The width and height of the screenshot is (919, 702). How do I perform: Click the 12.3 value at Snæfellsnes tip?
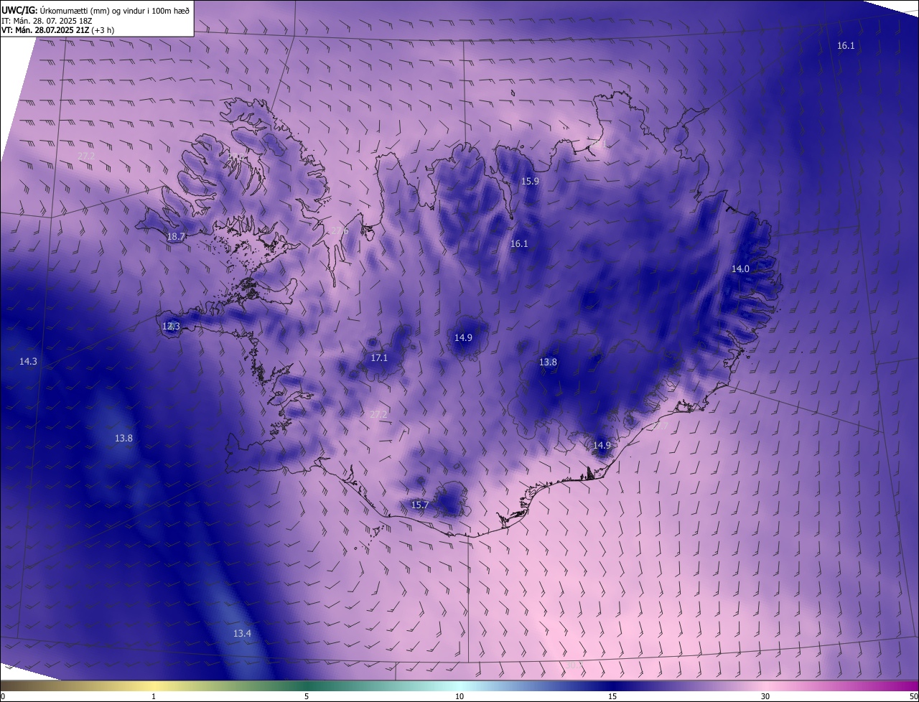171,326
